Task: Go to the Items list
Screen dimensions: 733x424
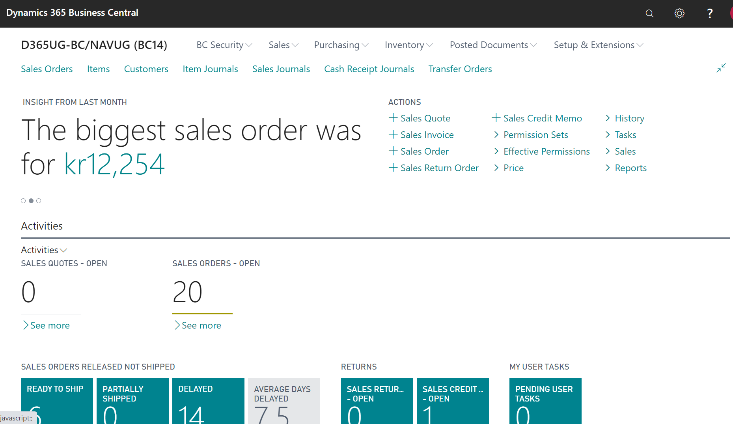Action: pos(99,69)
